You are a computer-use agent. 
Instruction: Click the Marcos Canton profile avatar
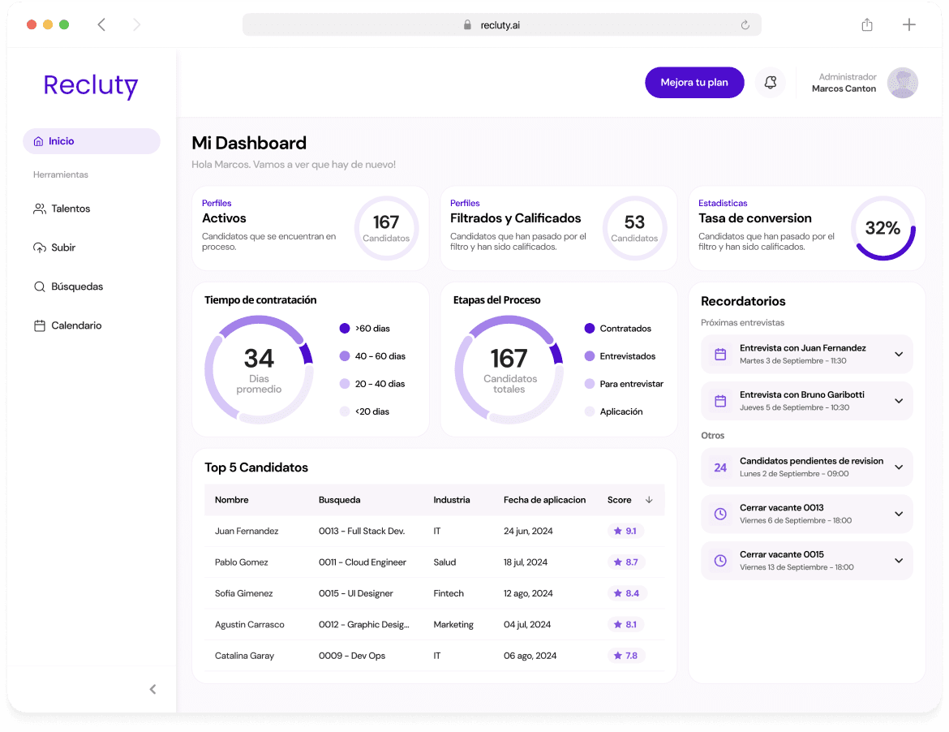902,82
